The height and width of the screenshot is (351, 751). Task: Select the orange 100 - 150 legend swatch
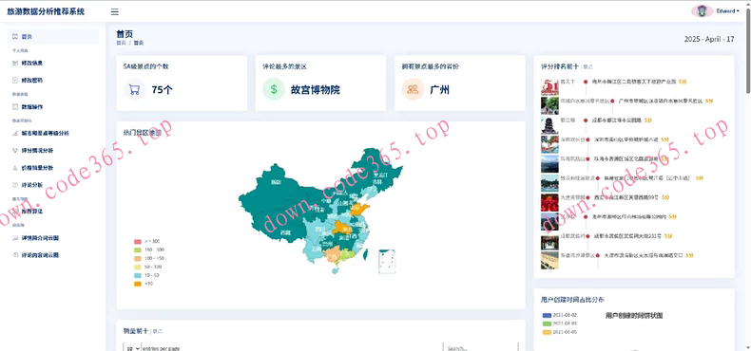[x=138, y=258]
